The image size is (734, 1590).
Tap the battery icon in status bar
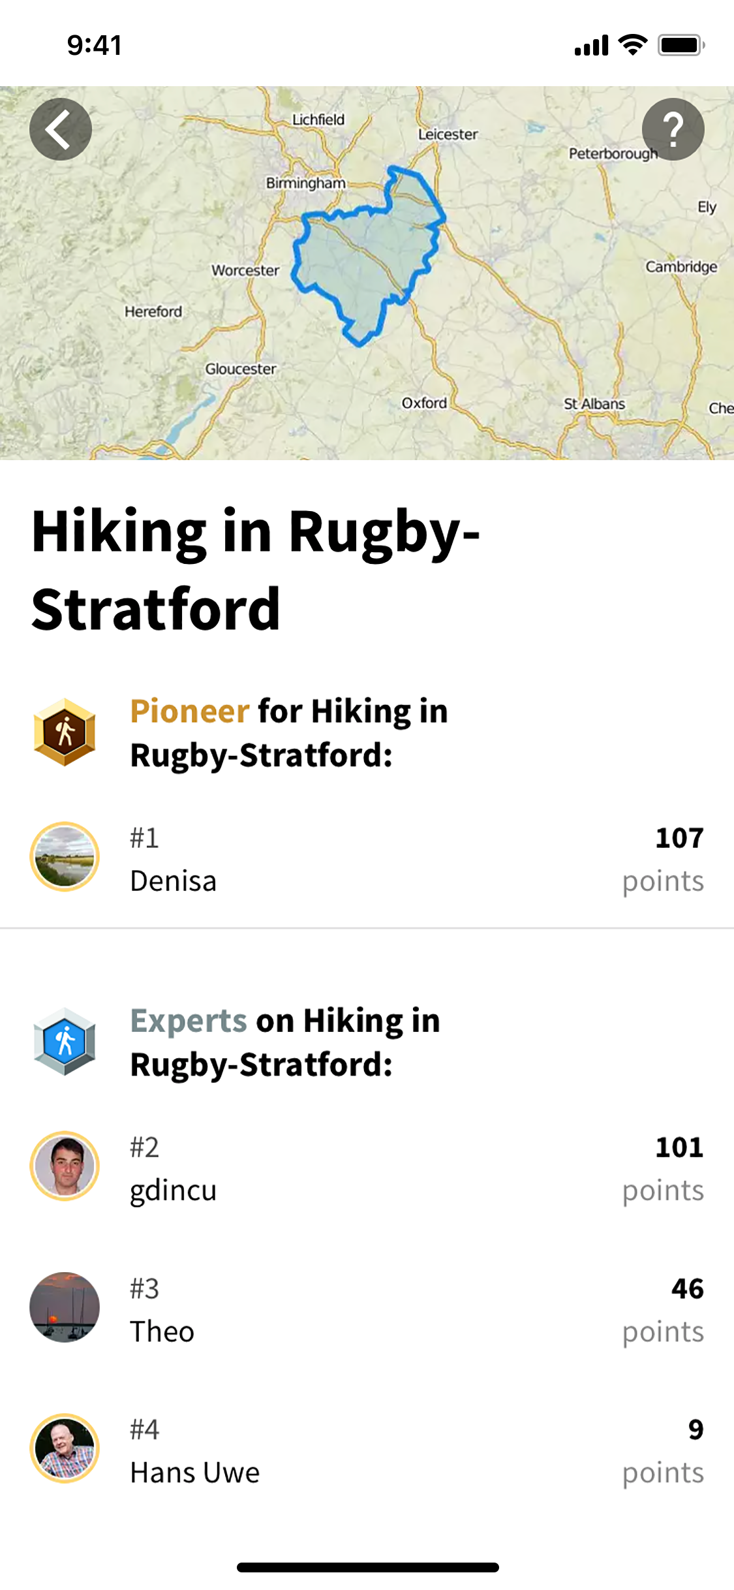pos(680,45)
